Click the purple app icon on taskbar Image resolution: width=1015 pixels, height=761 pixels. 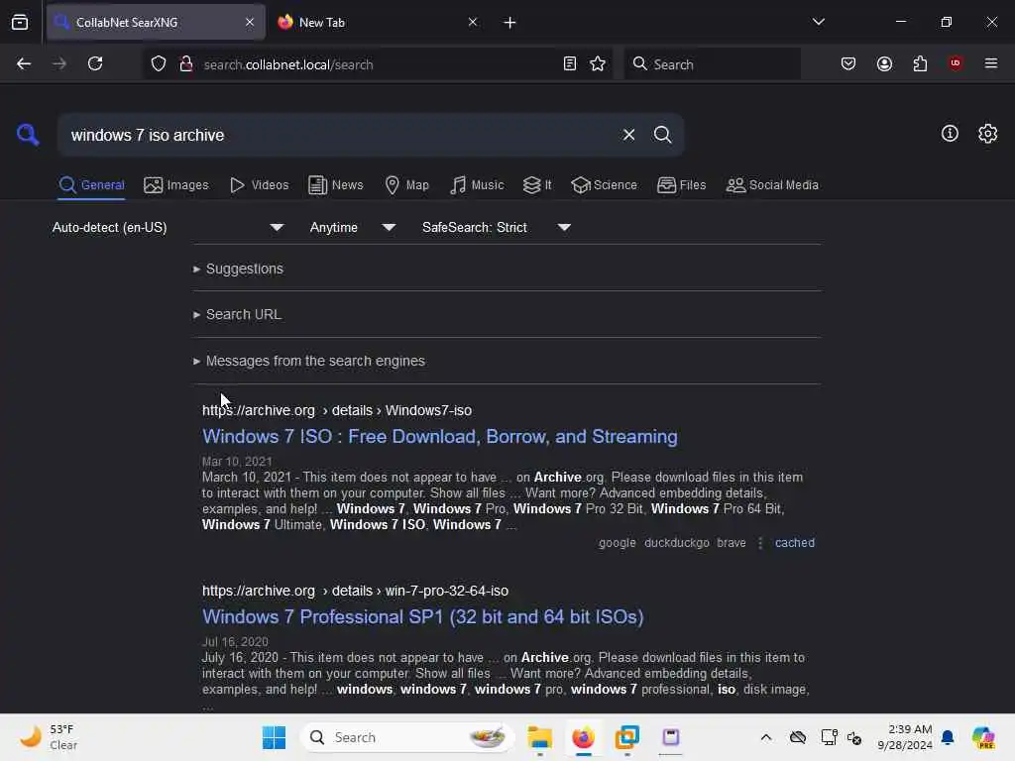coord(671,737)
